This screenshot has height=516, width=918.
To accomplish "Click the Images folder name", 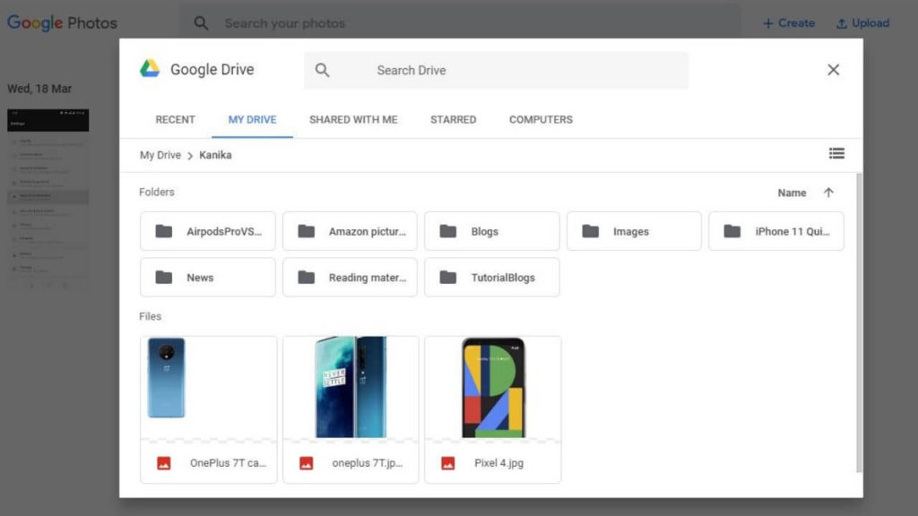I will pos(631,231).
